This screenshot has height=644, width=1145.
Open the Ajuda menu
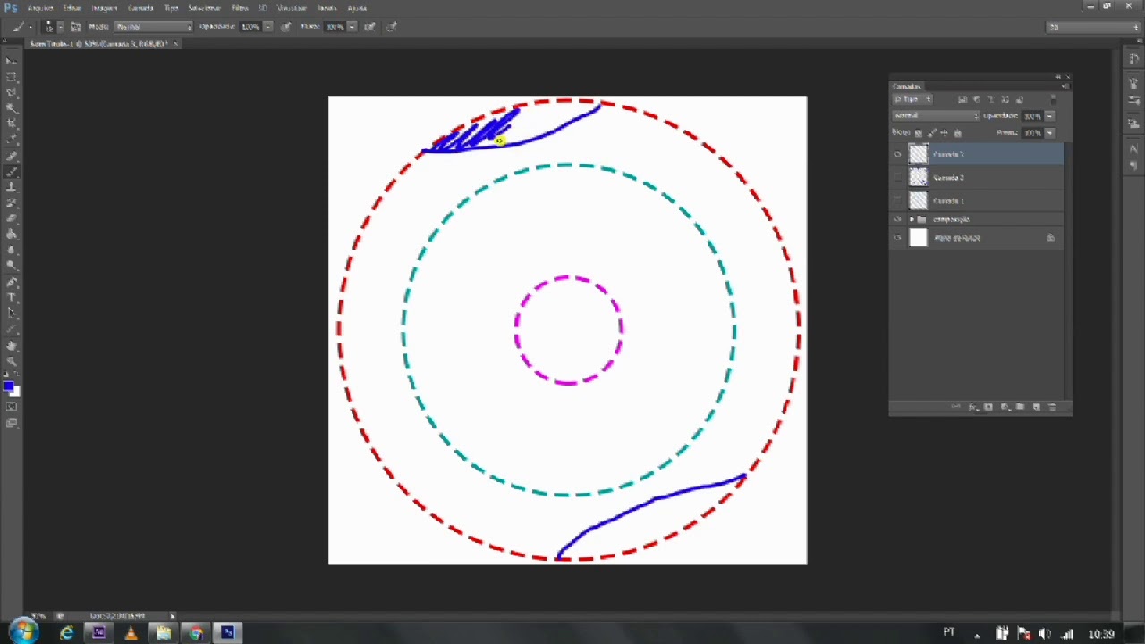point(356,8)
